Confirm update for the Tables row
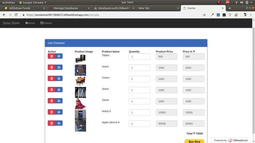The image size is (255, 143). point(59,56)
